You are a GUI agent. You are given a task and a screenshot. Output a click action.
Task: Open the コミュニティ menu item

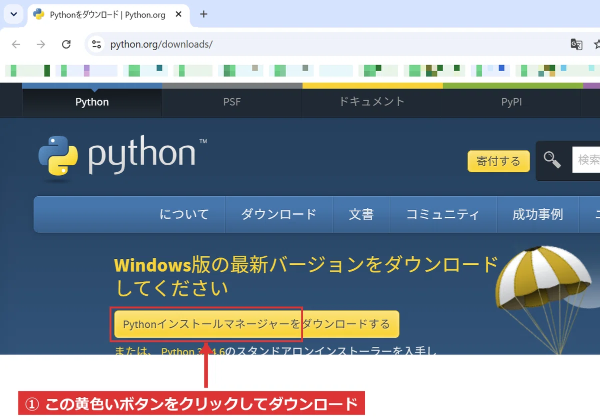(x=443, y=214)
